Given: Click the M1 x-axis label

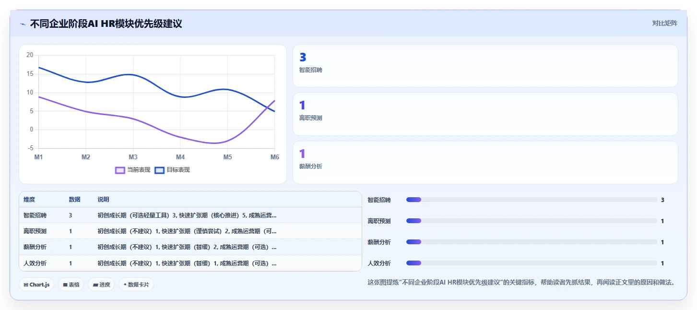Looking at the screenshot, I should (x=38, y=157).
